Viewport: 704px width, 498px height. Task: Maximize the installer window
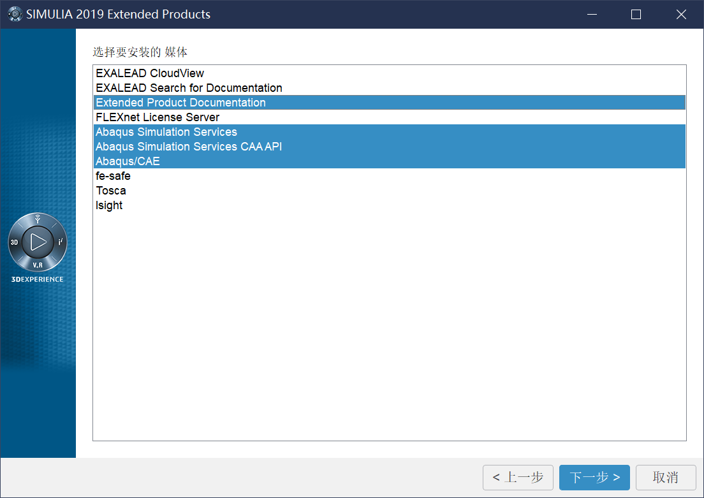[x=636, y=14]
